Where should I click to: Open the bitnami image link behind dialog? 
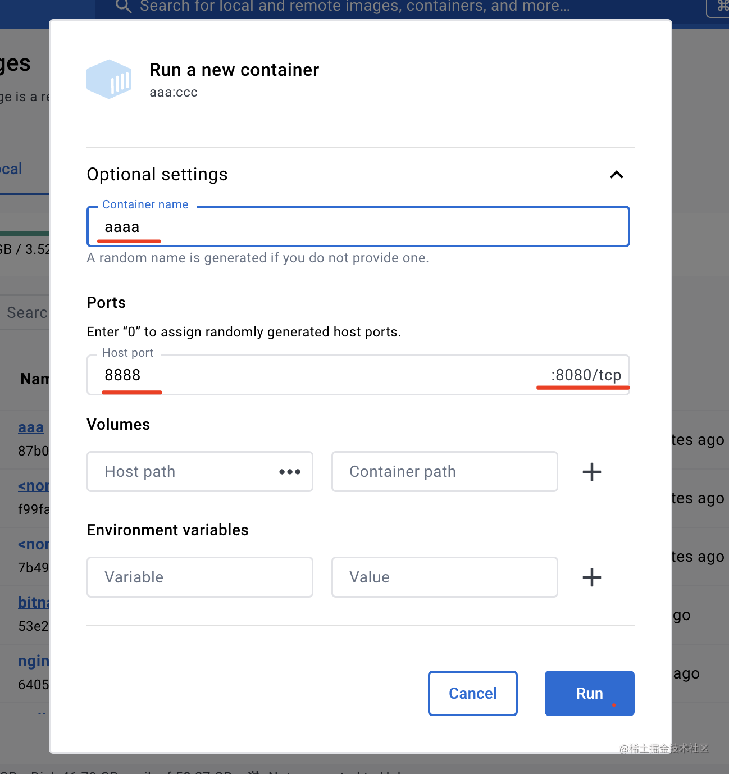[x=34, y=603]
